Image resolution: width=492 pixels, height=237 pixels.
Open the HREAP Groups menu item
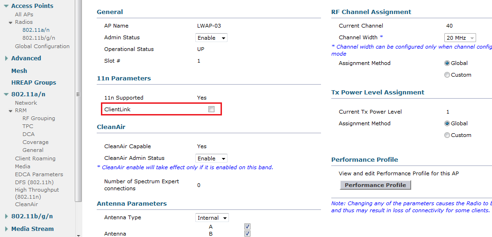34,83
